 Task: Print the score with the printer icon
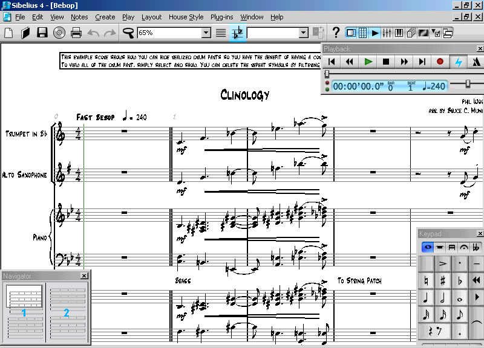coord(76,33)
